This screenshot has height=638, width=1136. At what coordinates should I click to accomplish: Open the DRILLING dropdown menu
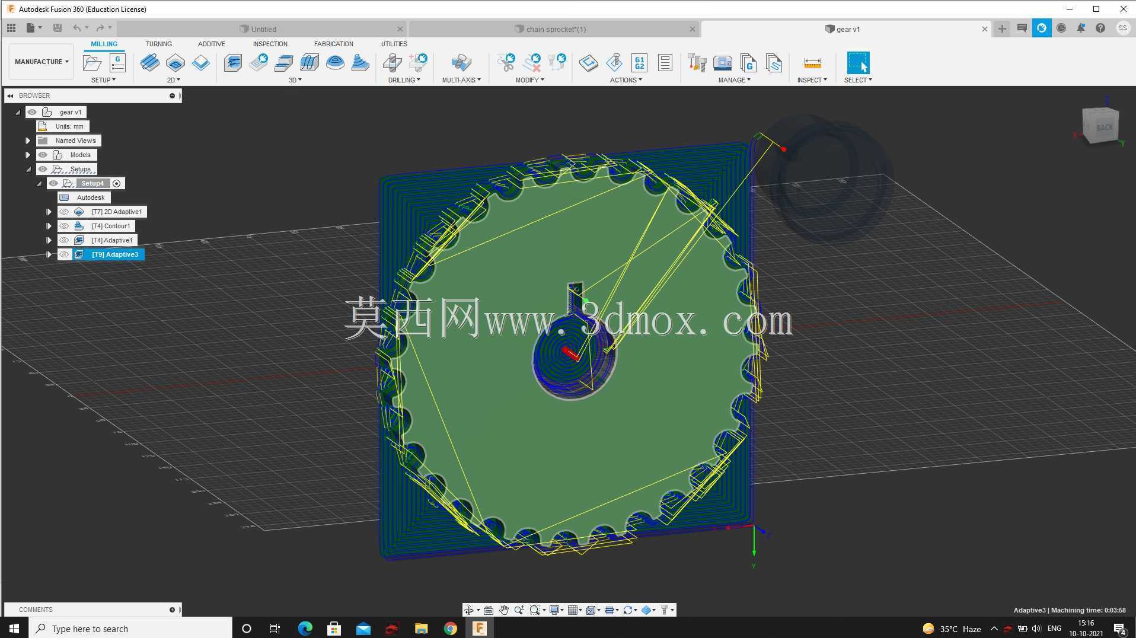[404, 80]
